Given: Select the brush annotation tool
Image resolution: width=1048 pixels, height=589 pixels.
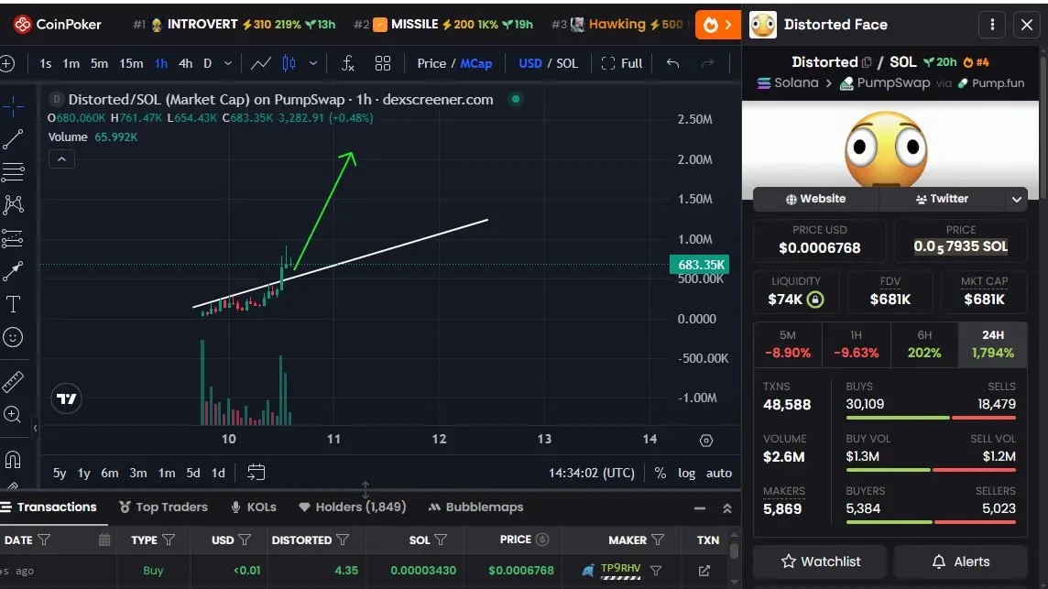Looking at the screenshot, I should [x=13, y=271].
